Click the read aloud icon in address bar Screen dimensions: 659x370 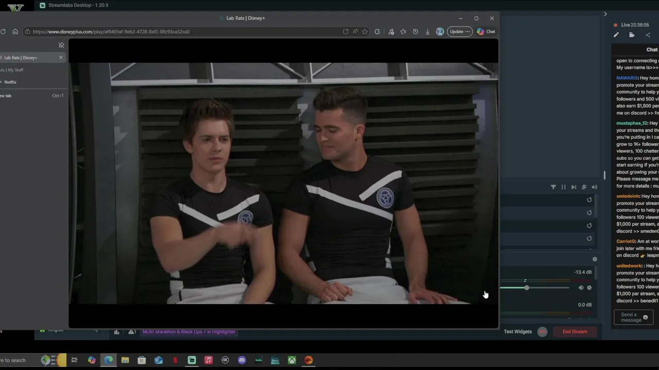click(x=355, y=31)
